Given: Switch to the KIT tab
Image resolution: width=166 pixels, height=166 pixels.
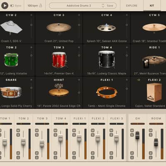Looking at the screenshot, I should [152, 6].
